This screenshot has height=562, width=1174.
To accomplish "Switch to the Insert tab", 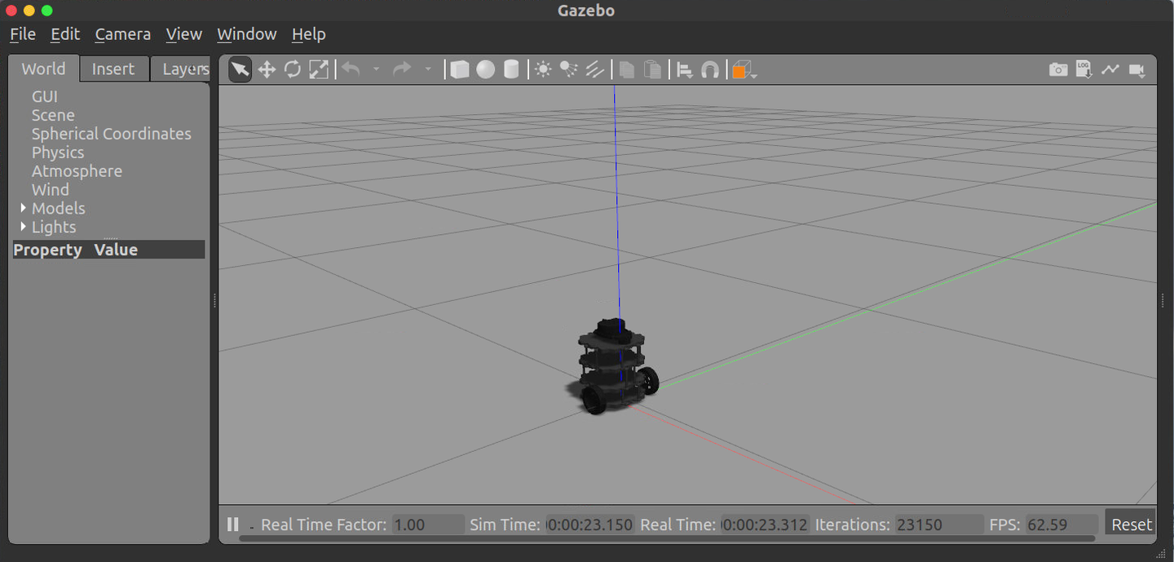I will [113, 69].
